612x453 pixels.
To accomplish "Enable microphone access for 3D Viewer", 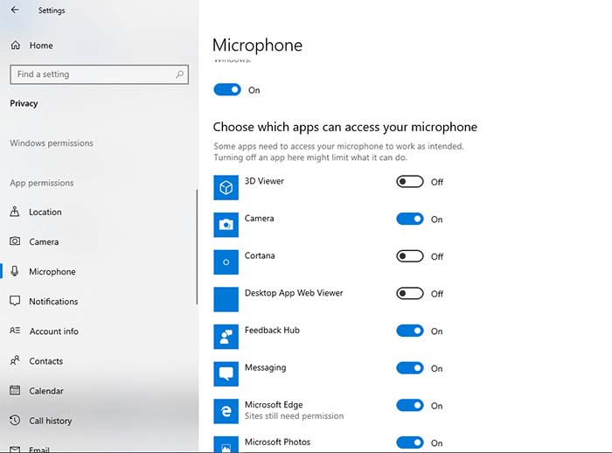I will [x=409, y=182].
